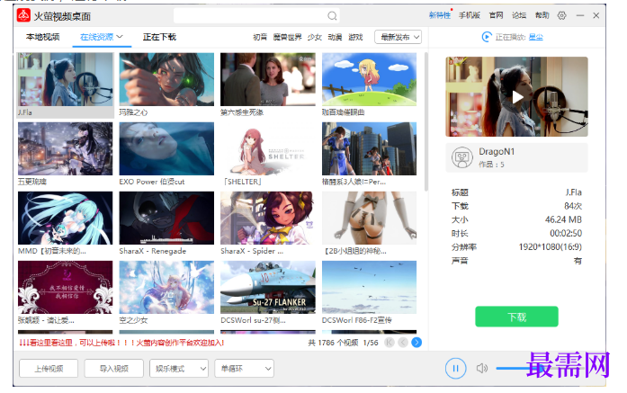Open 论坛 link
The height and width of the screenshot is (393, 627).
coord(519,15)
